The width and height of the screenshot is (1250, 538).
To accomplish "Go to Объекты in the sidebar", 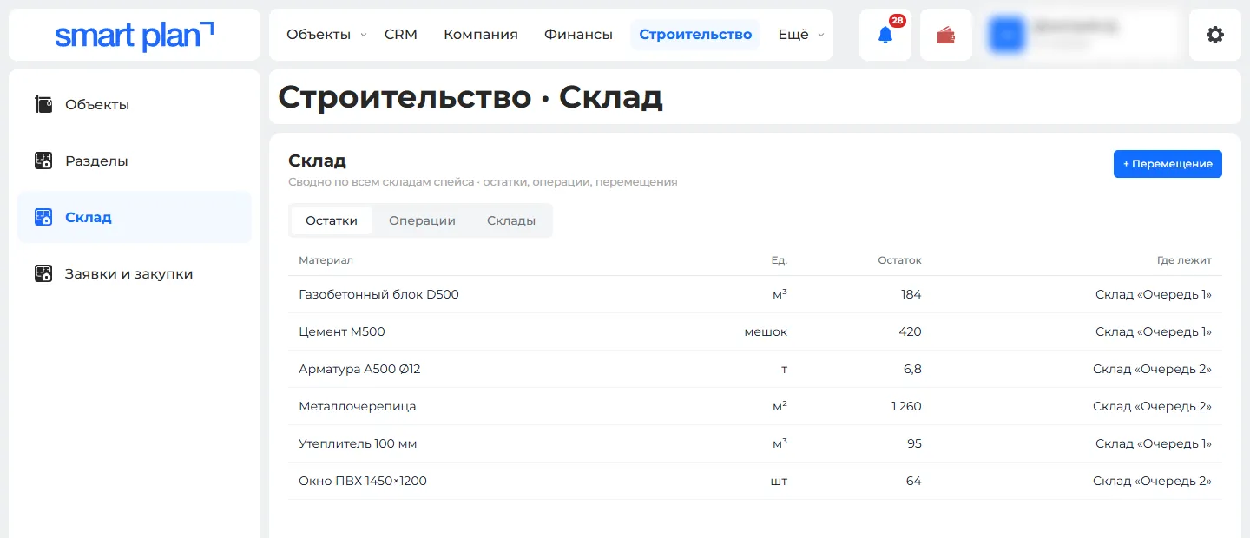I will 135,105.
